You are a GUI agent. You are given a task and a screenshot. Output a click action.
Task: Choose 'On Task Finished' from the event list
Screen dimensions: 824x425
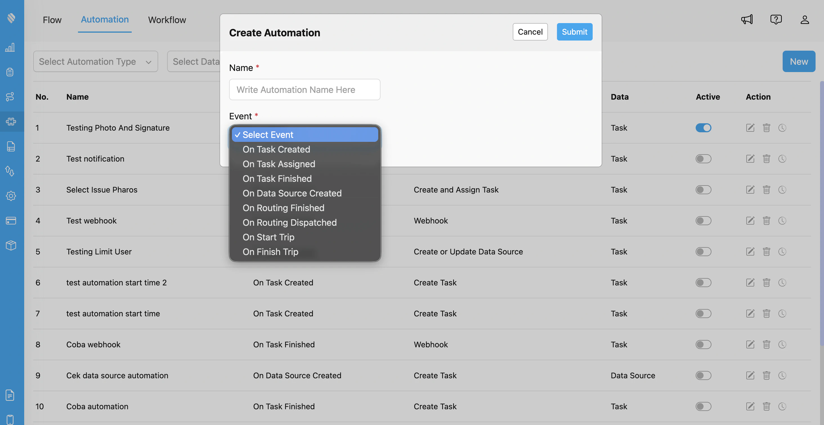coord(277,178)
